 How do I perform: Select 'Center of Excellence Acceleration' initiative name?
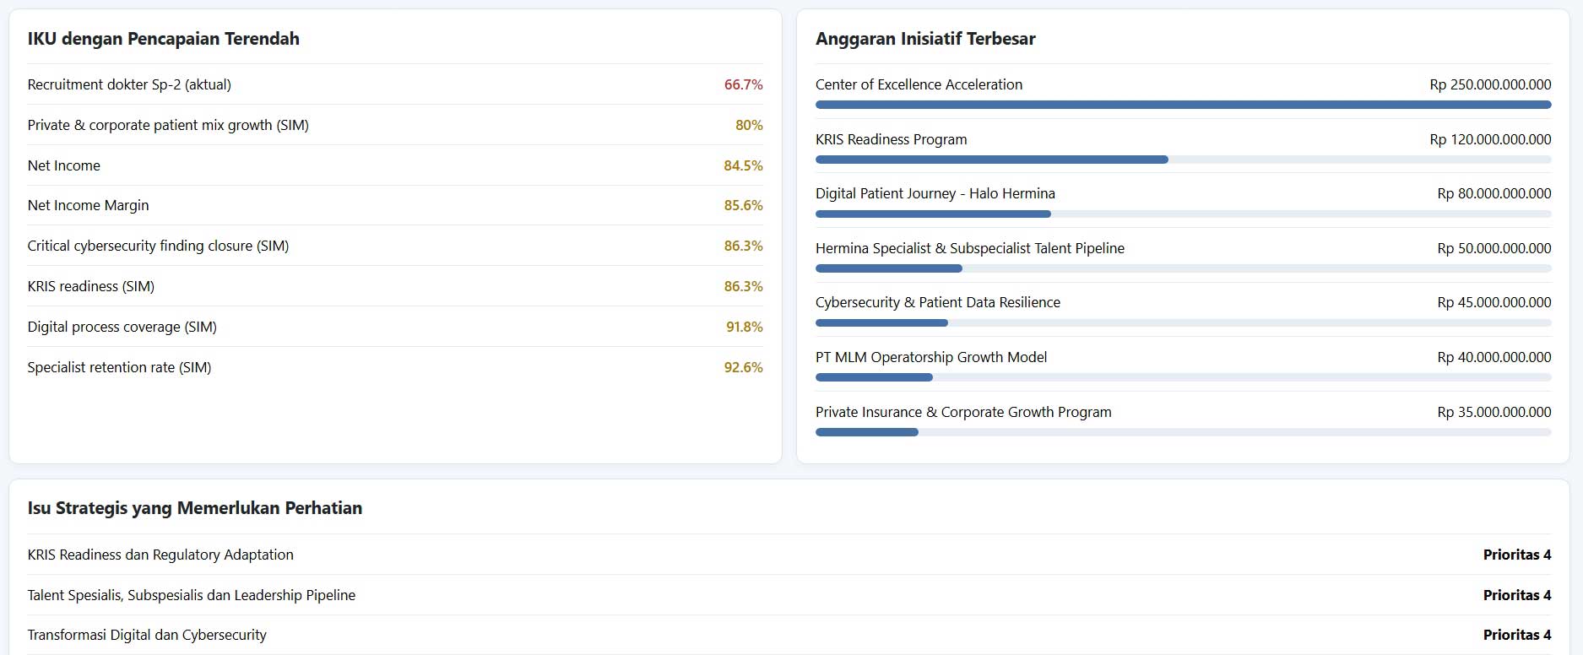coord(919,84)
